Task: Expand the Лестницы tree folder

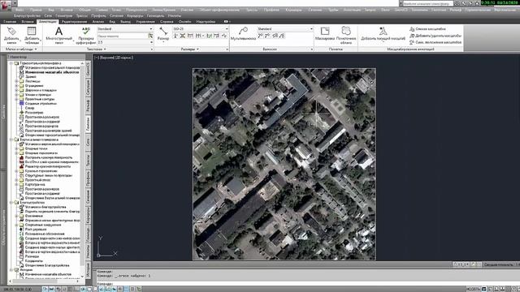Action: pyautogui.click(x=16, y=81)
